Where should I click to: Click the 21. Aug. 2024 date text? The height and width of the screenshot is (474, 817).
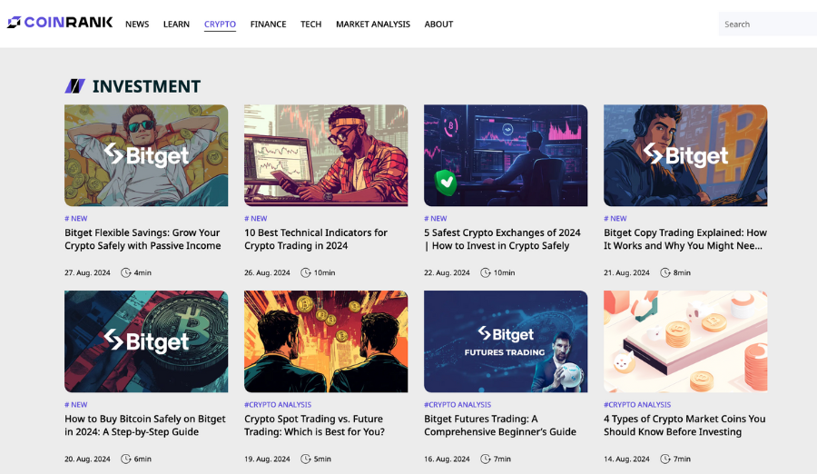(x=626, y=272)
